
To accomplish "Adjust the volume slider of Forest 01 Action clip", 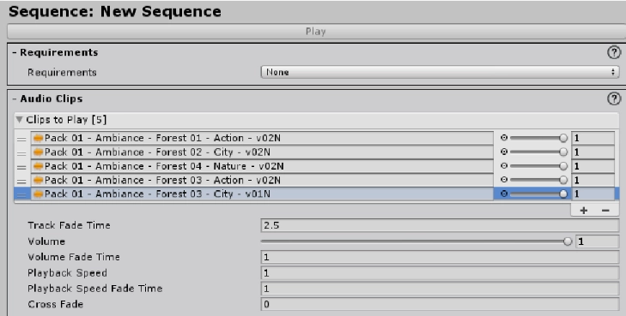I will tap(538, 138).
